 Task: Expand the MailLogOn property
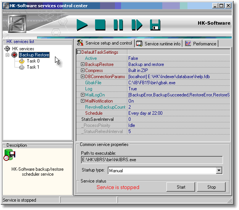pos(82,95)
